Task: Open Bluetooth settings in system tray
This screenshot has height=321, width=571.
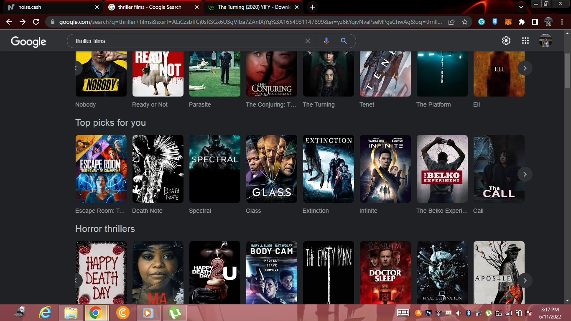Action: click(469, 313)
